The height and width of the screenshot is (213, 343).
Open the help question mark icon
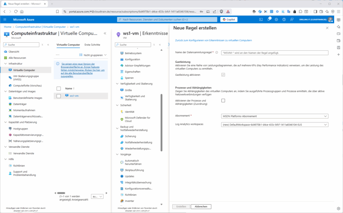pos(284,19)
